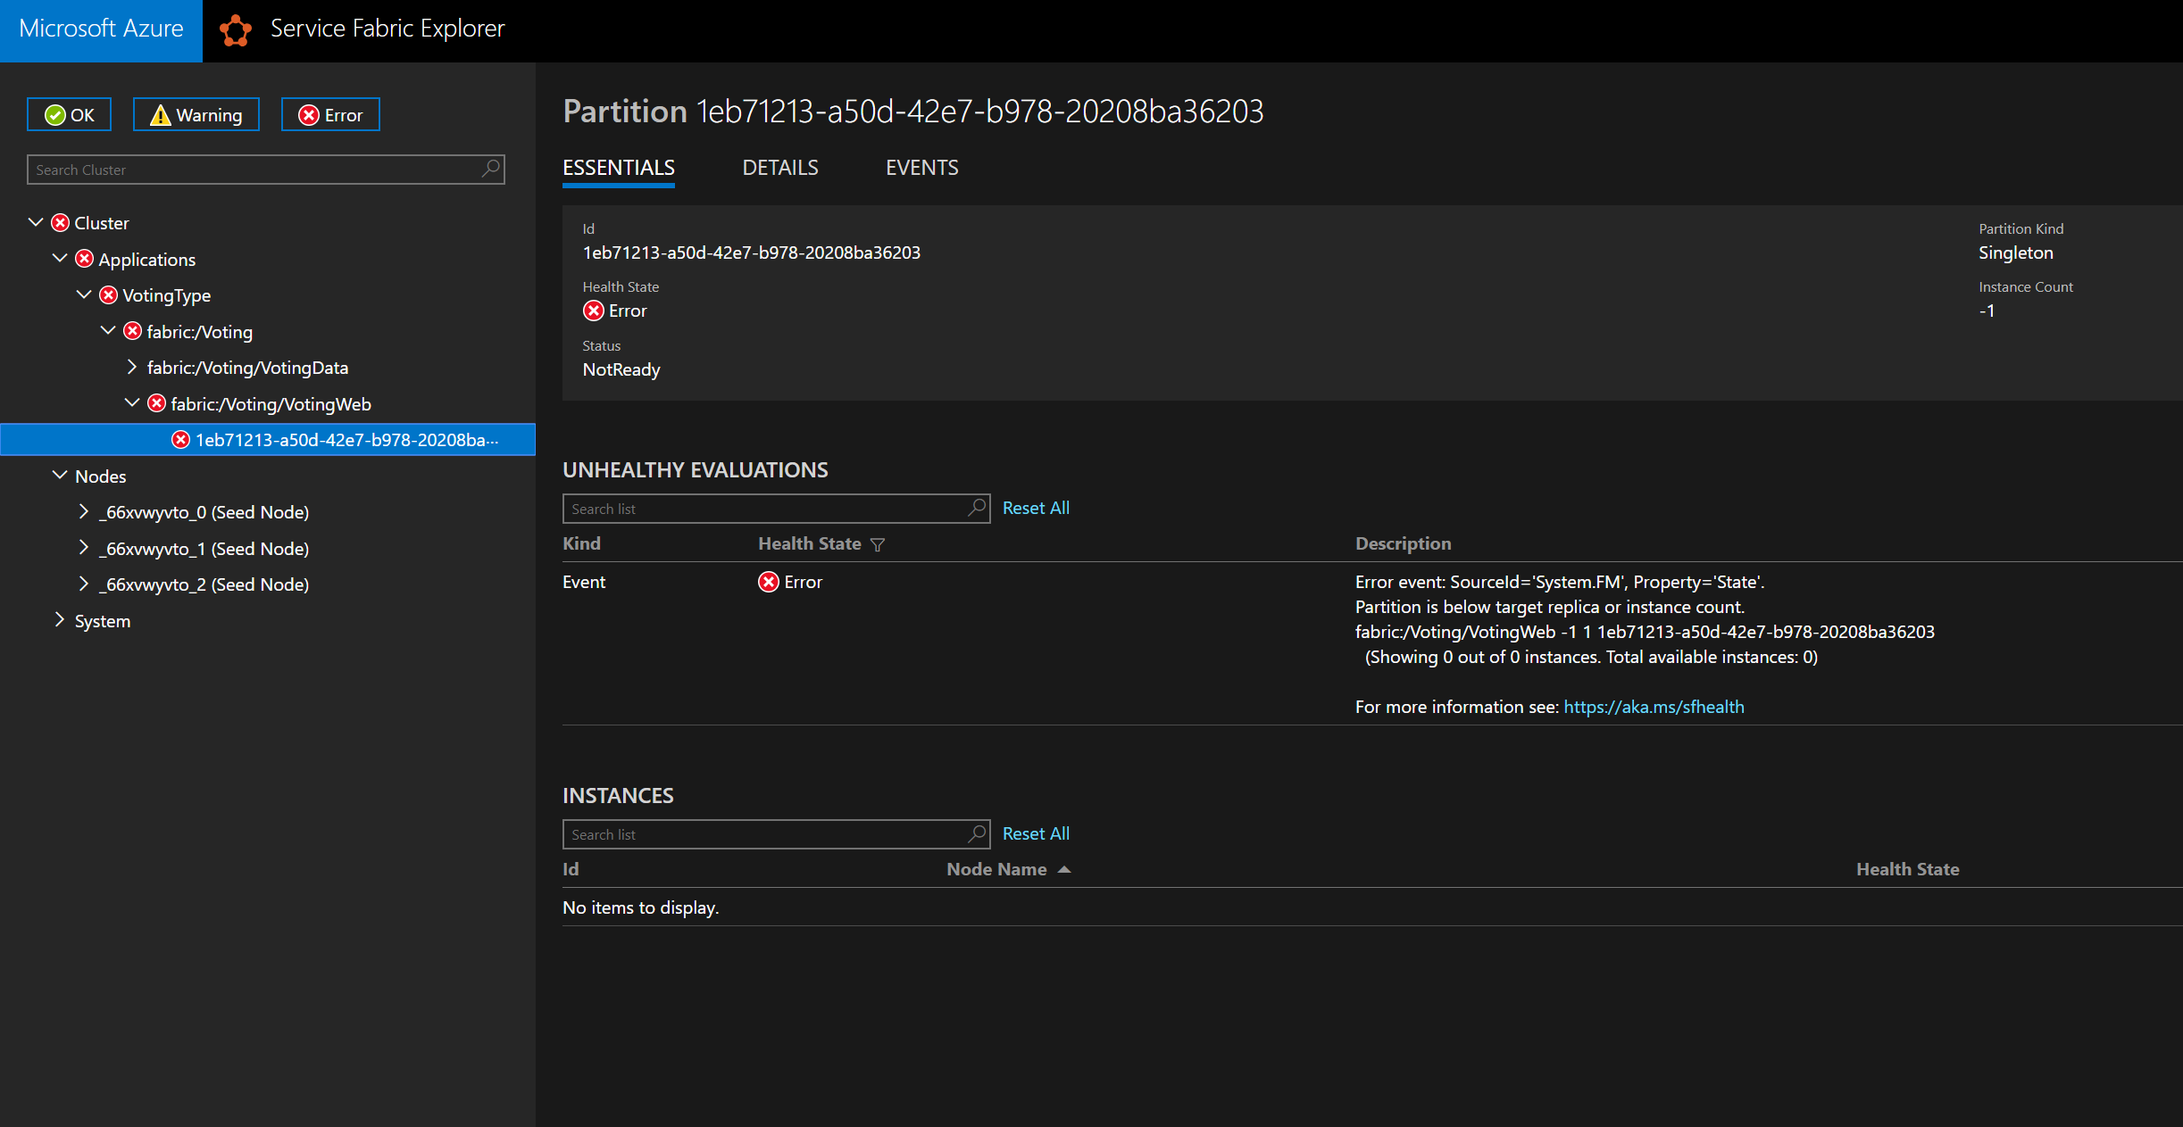The image size is (2183, 1127).
Task: Click the error icon beside fabric:/Voting
Action: point(132,331)
